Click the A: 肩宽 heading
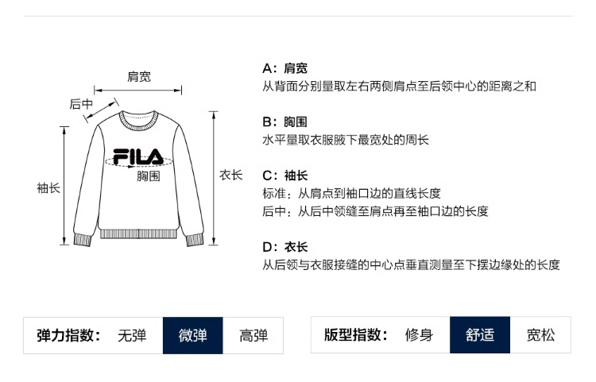 285,68
